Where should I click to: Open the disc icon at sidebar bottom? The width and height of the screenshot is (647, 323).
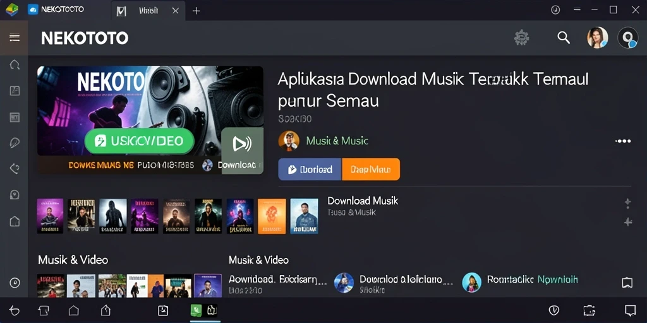pyautogui.click(x=15, y=283)
